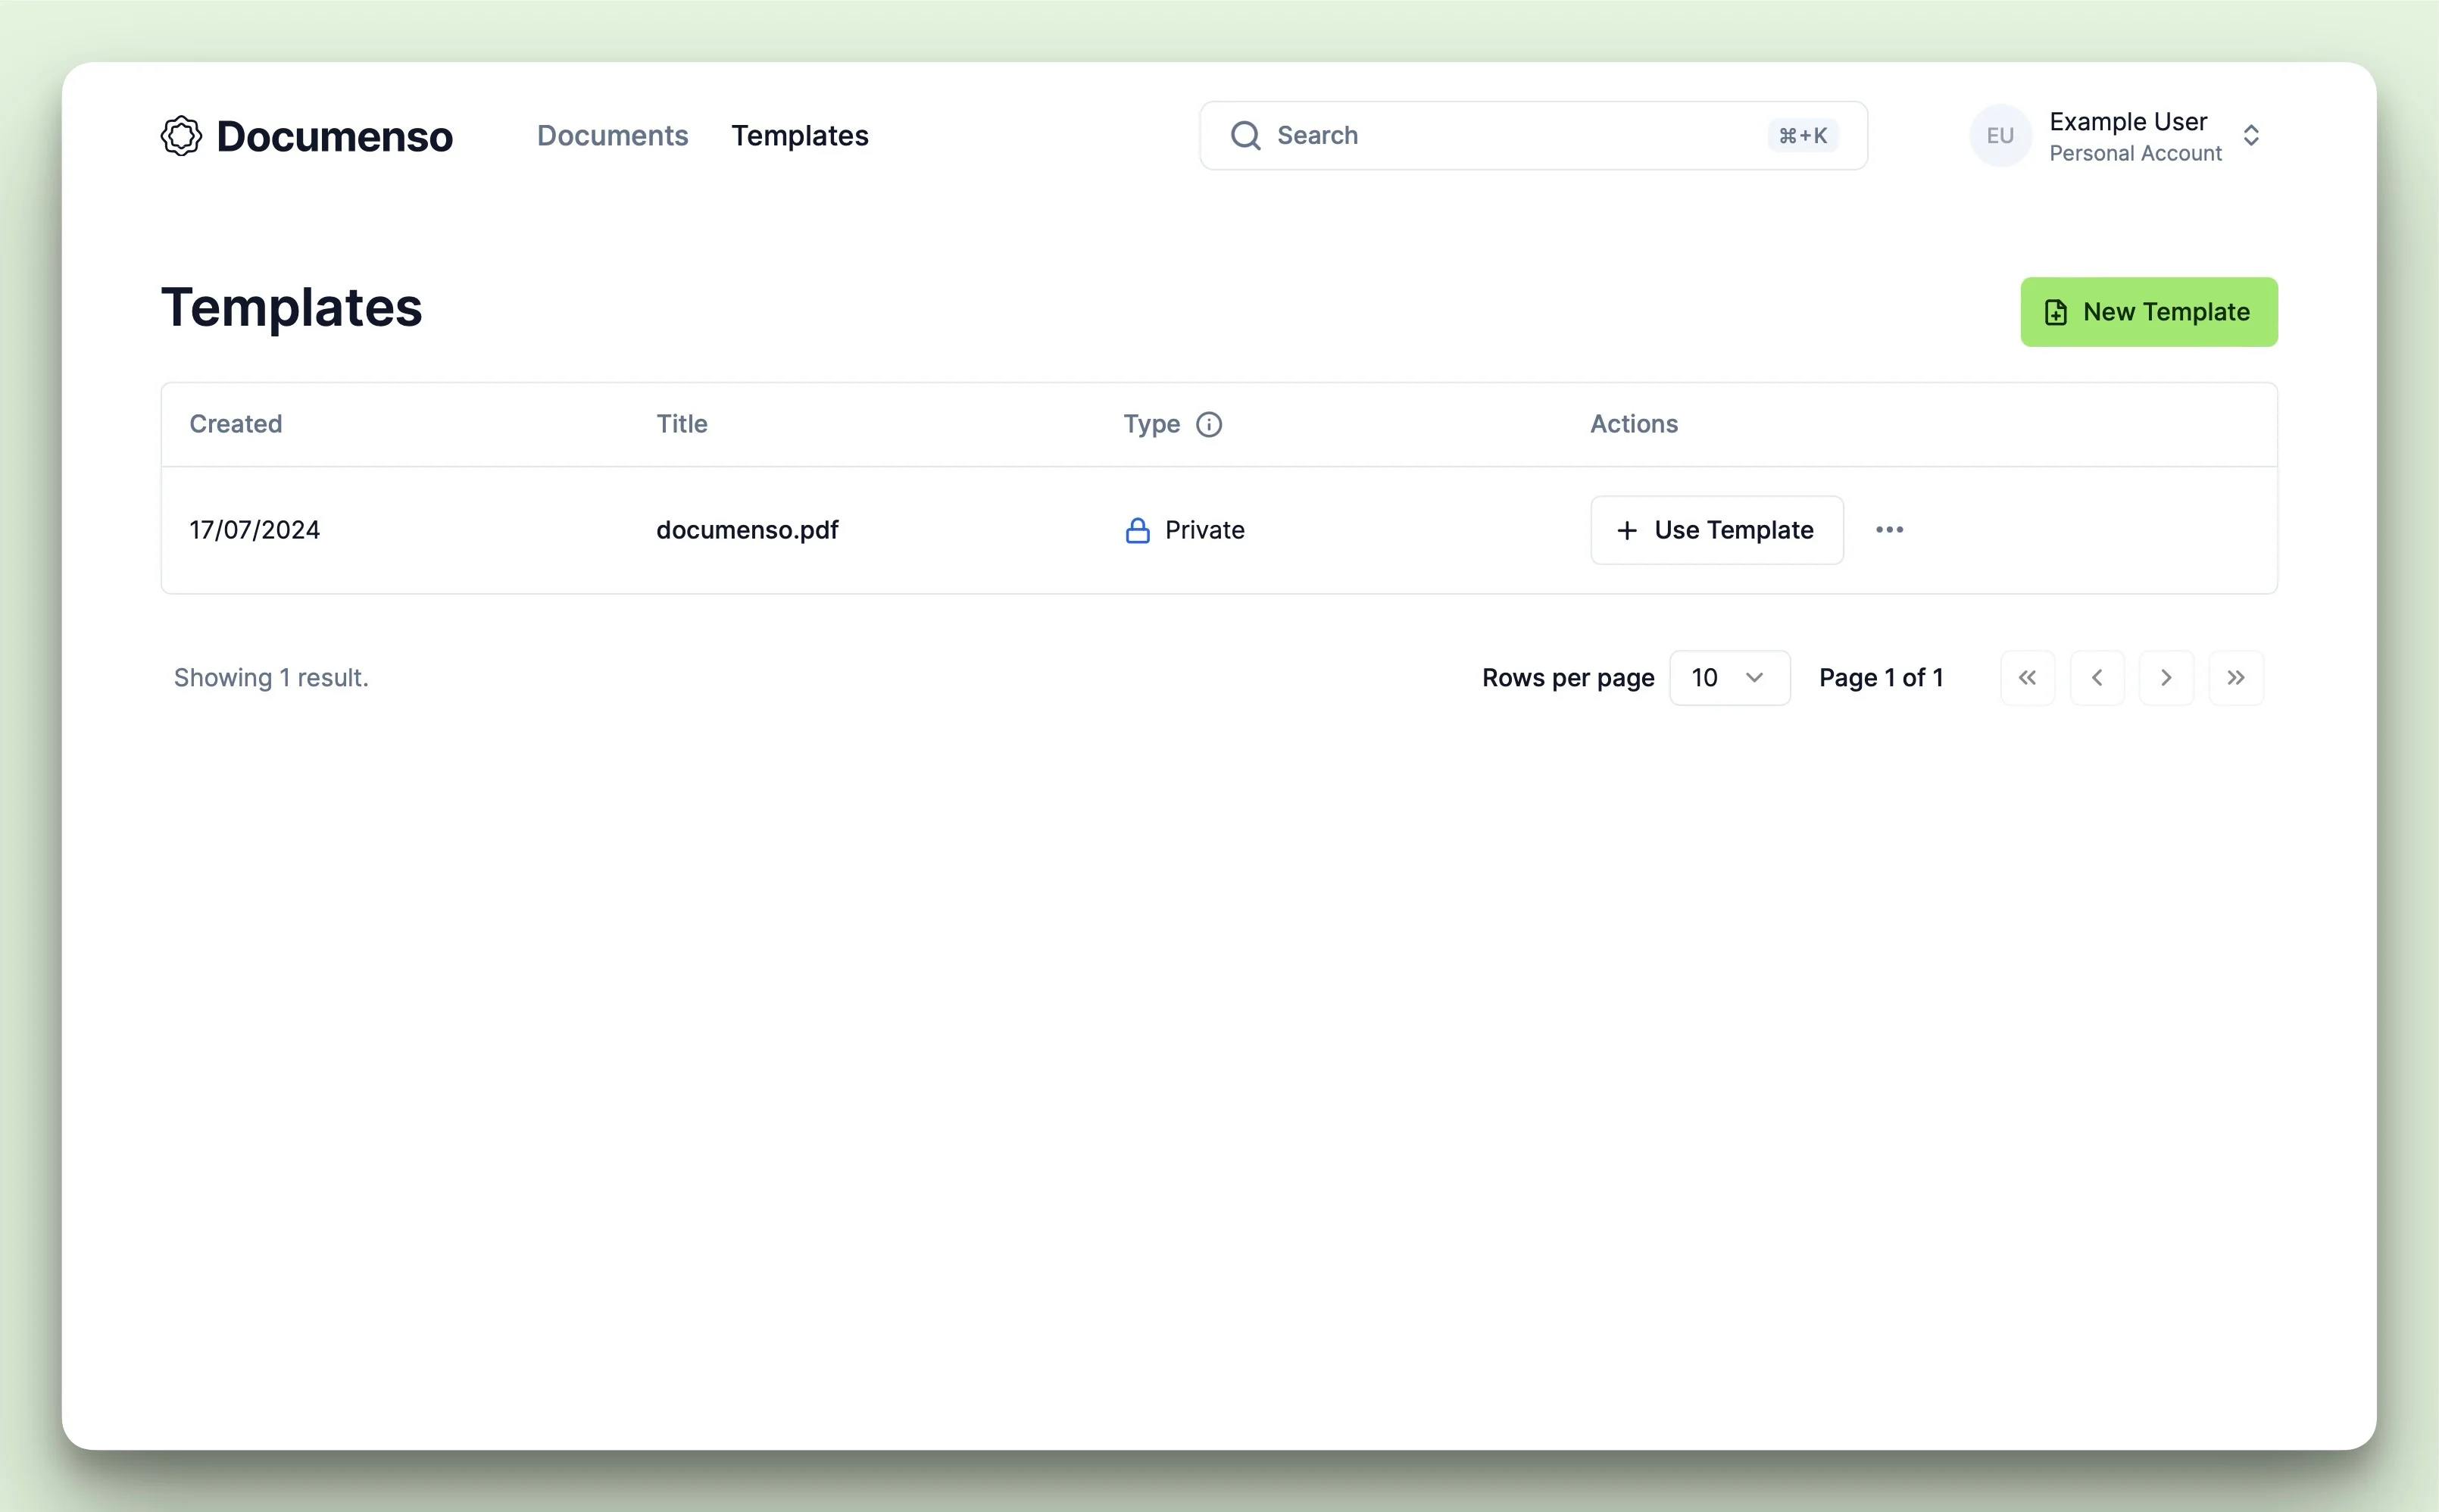Open the three-dots row actions menu
The image size is (2439, 1512).
point(1888,530)
